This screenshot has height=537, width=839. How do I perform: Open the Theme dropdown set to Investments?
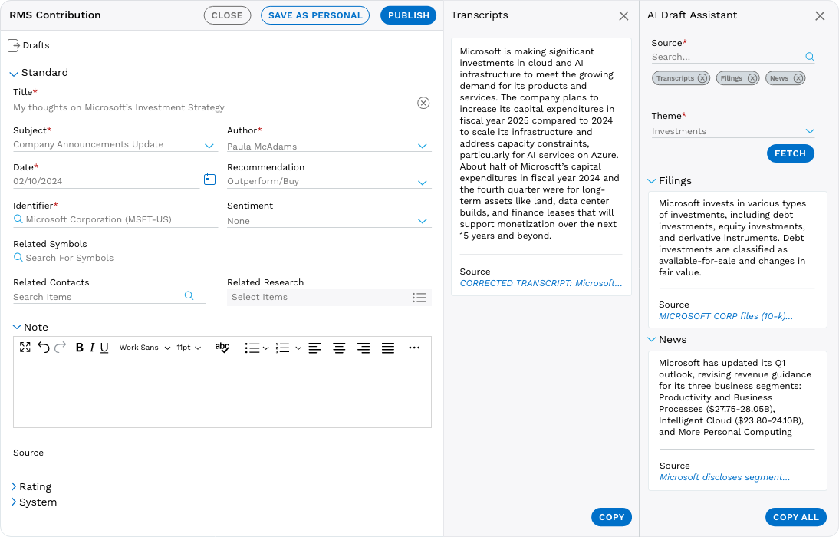click(x=732, y=131)
